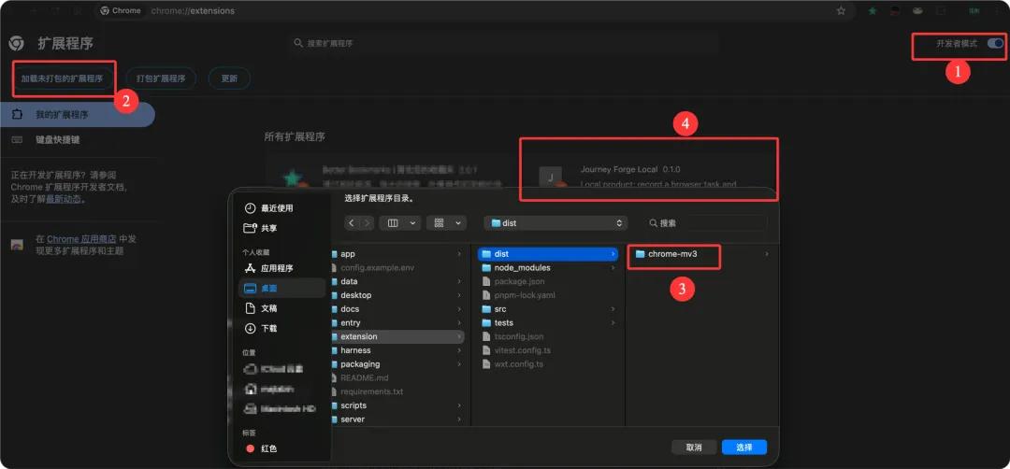Click the 搜索扩展程序 search field
The width and height of the screenshot is (1010, 469).
[x=502, y=43]
